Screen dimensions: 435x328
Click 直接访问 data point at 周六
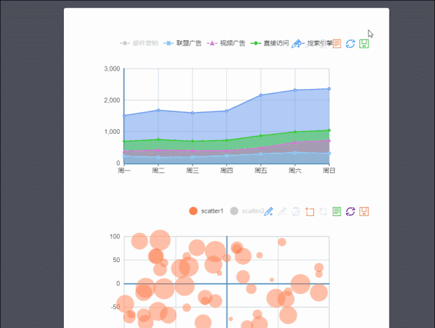tap(295, 132)
